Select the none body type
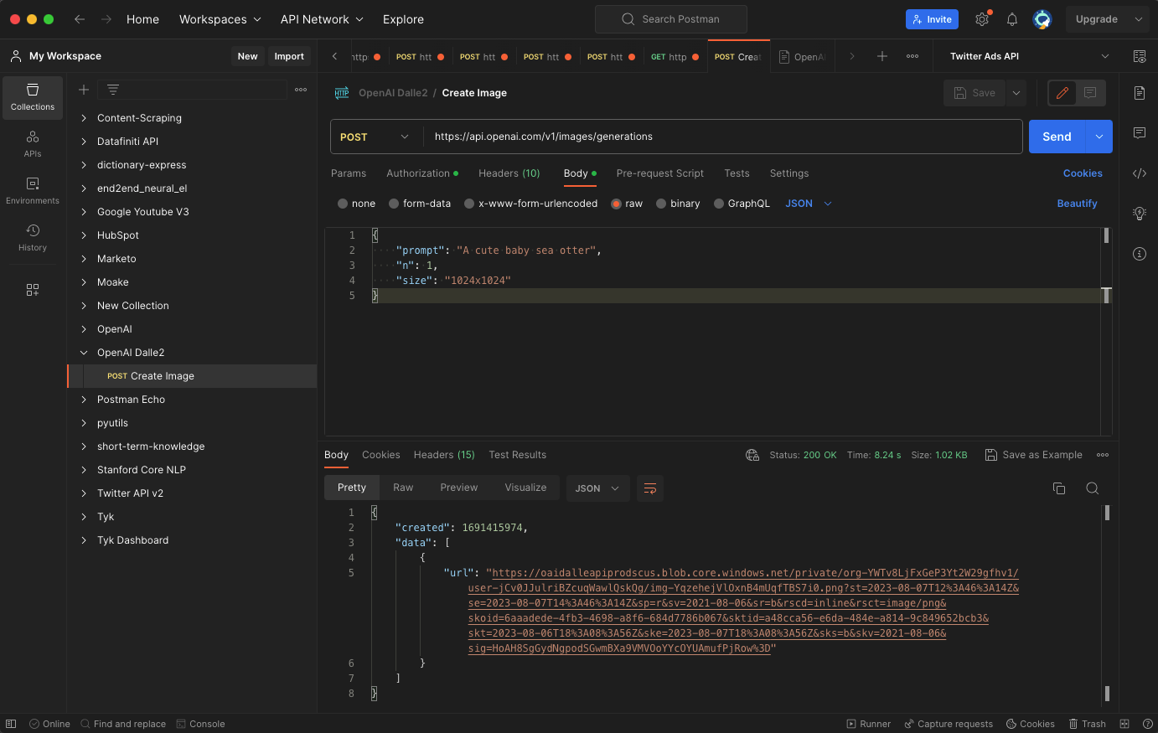Viewport: 1158px width, 733px height. click(343, 204)
